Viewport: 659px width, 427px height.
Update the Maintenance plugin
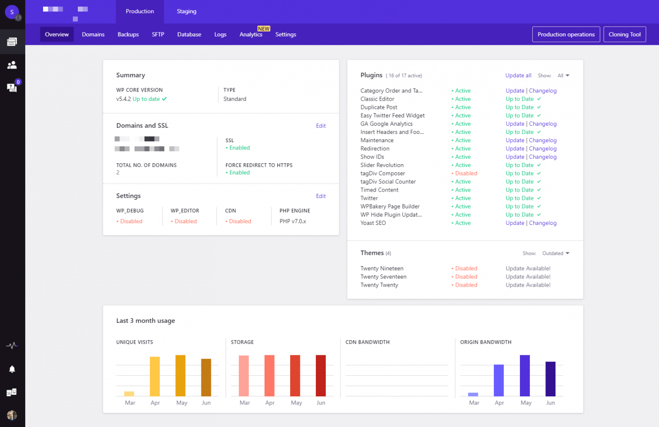click(515, 140)
